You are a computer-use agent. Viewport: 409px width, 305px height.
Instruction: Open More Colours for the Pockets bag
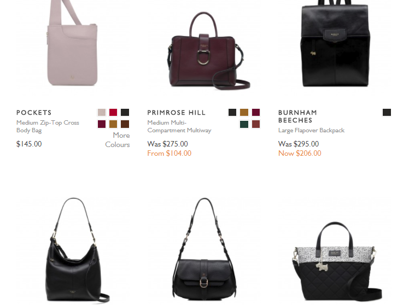[x=118, y=140]
